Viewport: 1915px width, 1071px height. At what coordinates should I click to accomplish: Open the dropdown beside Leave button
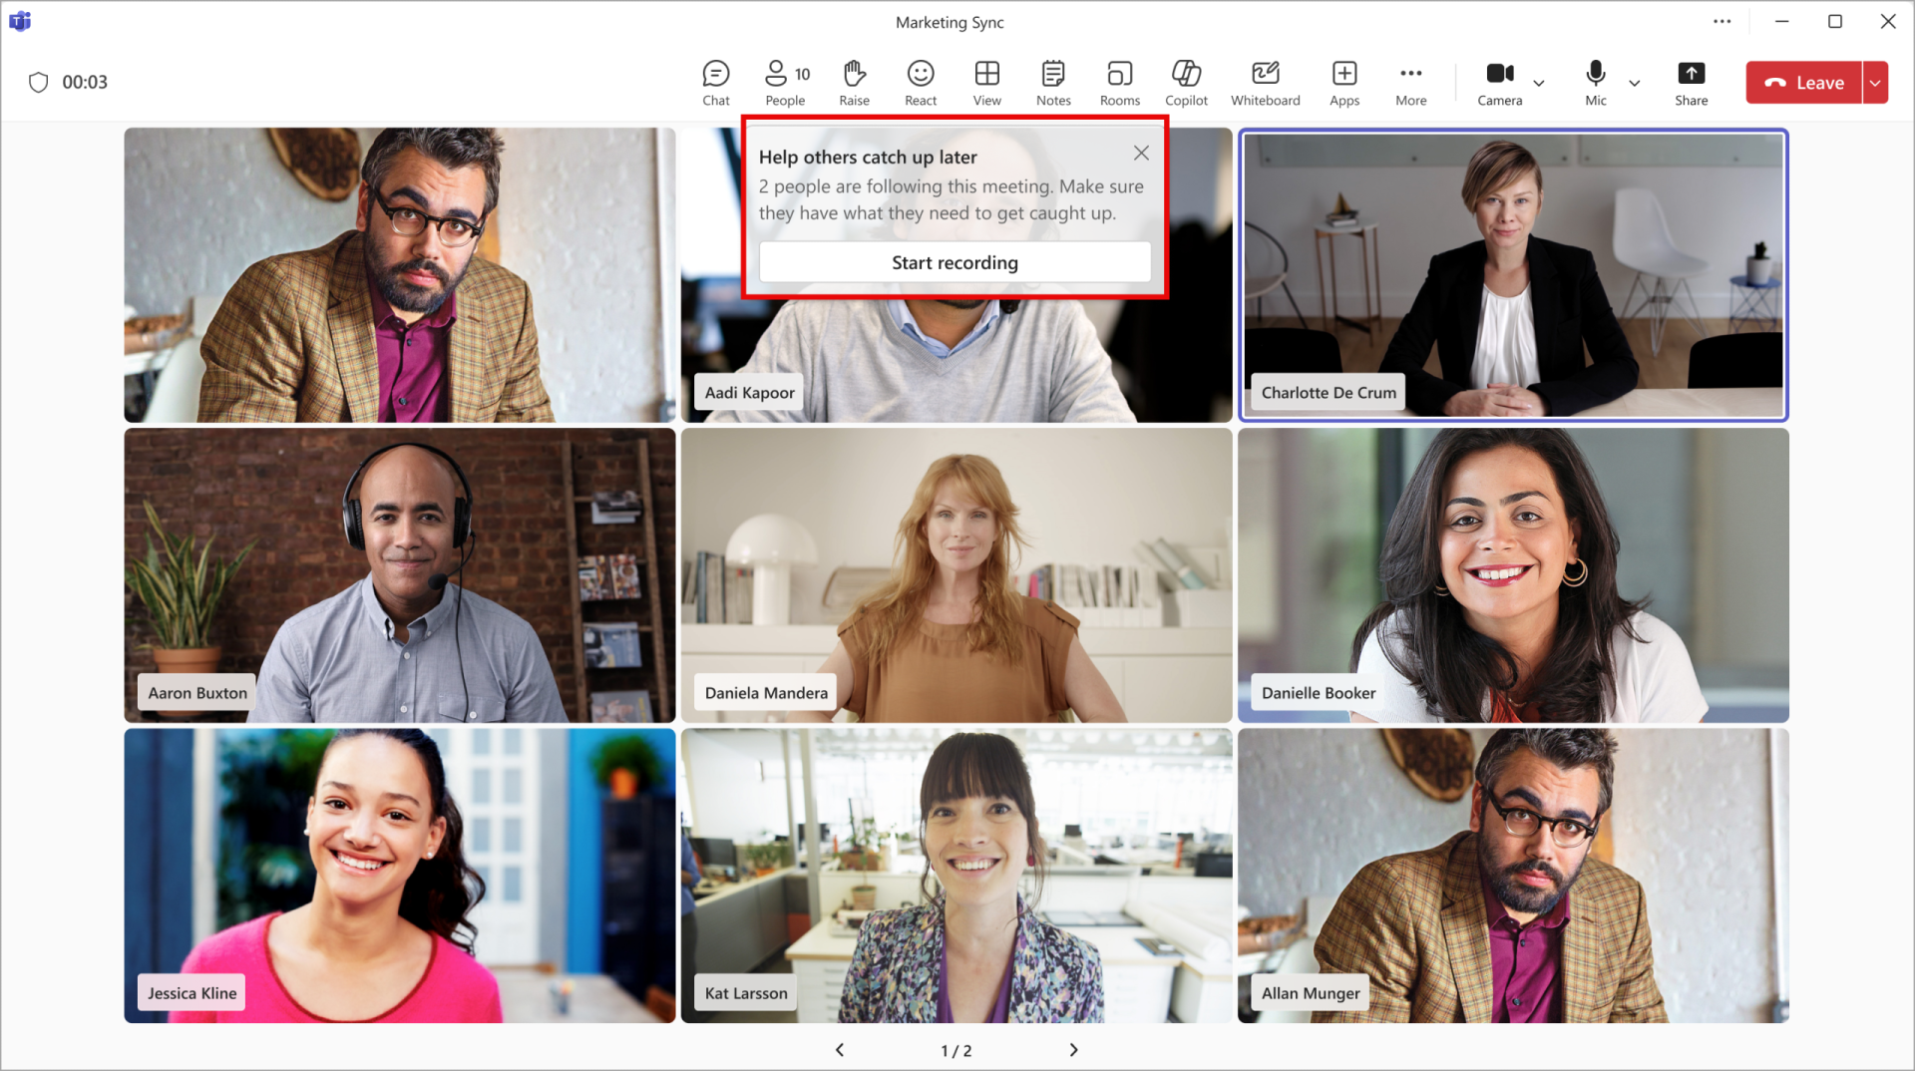point(1875,83)
